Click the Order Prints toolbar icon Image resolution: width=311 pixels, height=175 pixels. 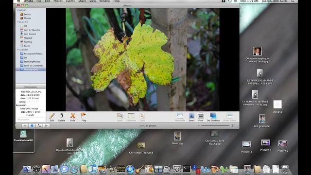(x=230, y=117)
